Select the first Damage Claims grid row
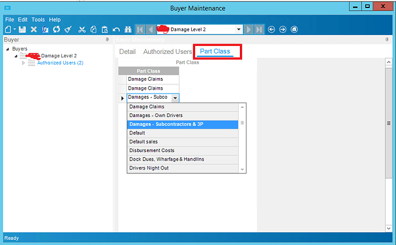Screen dimensions: 396x245 point(153,79)
